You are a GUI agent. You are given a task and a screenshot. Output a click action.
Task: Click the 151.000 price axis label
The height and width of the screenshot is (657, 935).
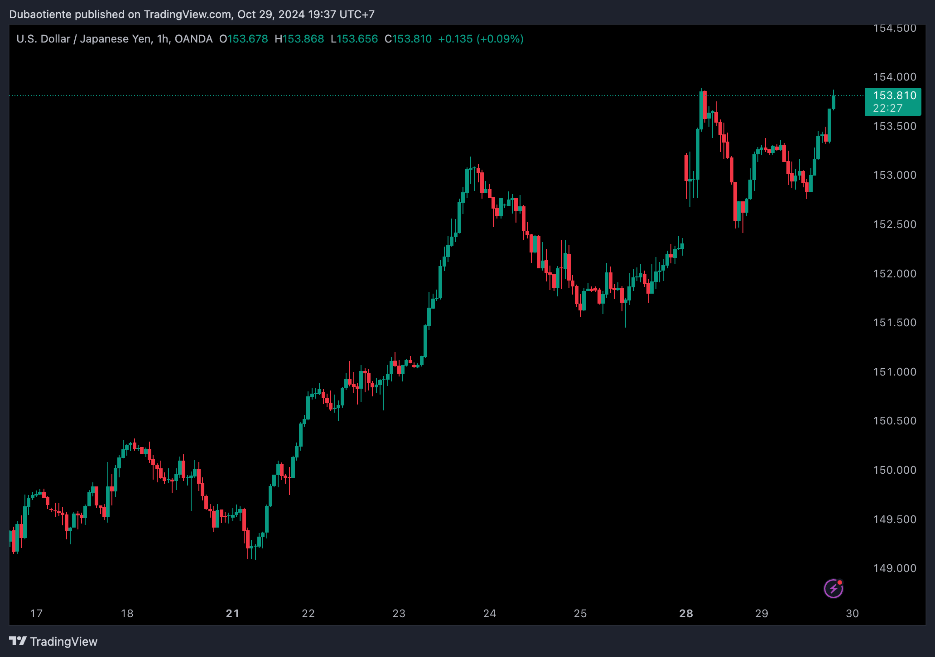click(894, 372)
